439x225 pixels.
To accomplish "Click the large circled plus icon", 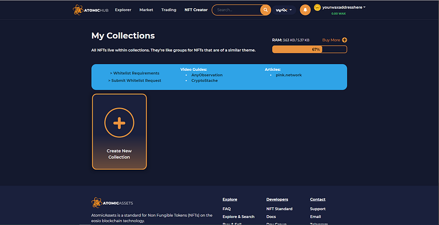I will tap(119, 122).
